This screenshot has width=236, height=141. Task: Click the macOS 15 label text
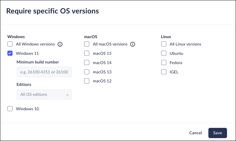click(x=102, y=53)
